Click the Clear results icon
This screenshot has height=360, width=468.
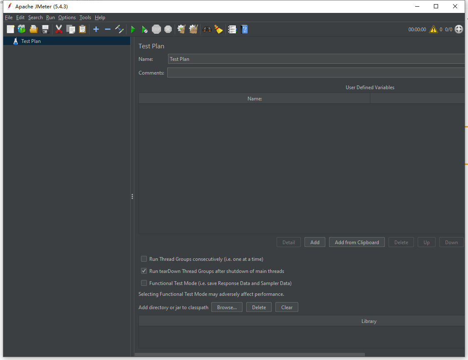181,29
